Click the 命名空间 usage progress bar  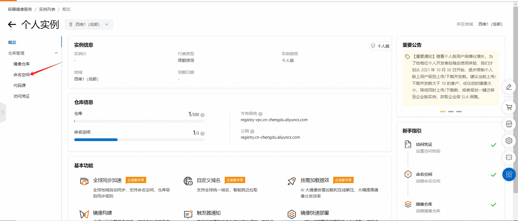click(139, 140)
